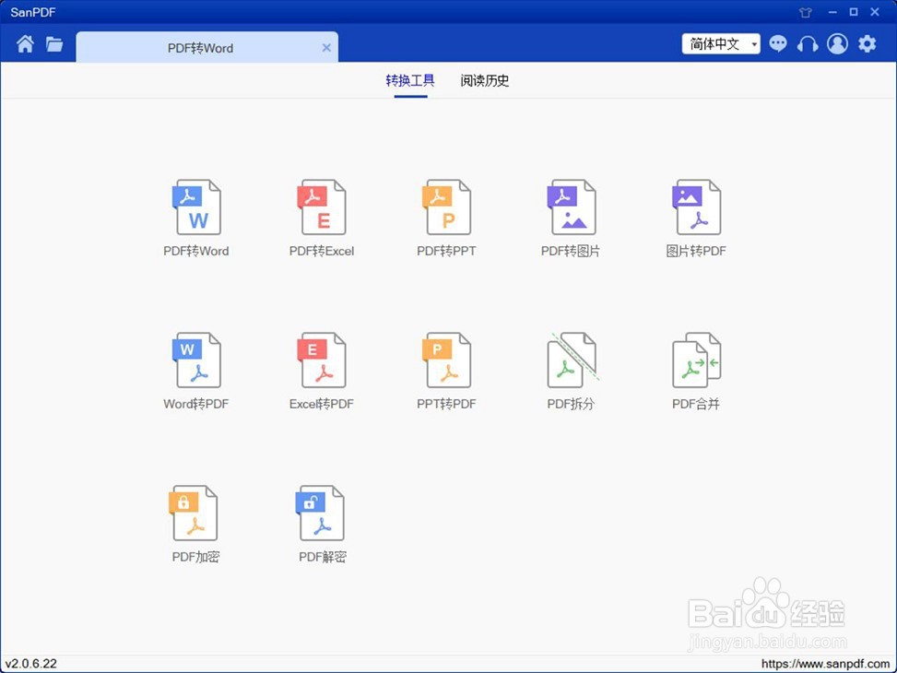Open the user account avatar icon
The image size is (897, 673).
837,43
